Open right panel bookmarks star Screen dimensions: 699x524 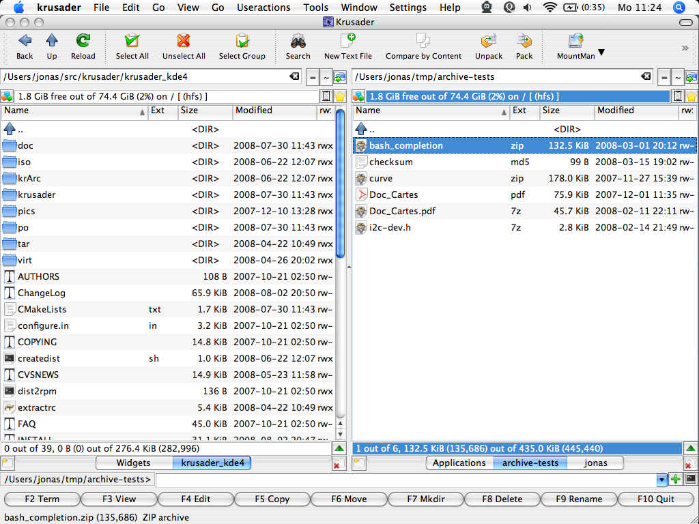coord(691,96)
